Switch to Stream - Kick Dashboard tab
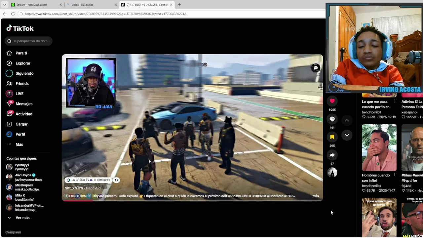 [31, 5]
